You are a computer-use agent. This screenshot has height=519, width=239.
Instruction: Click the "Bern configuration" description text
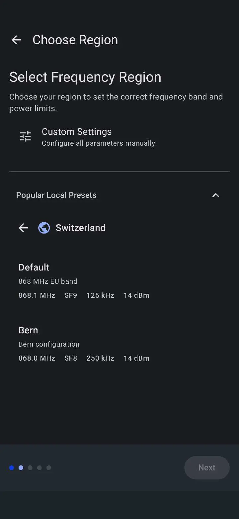[x=49, y=344]
